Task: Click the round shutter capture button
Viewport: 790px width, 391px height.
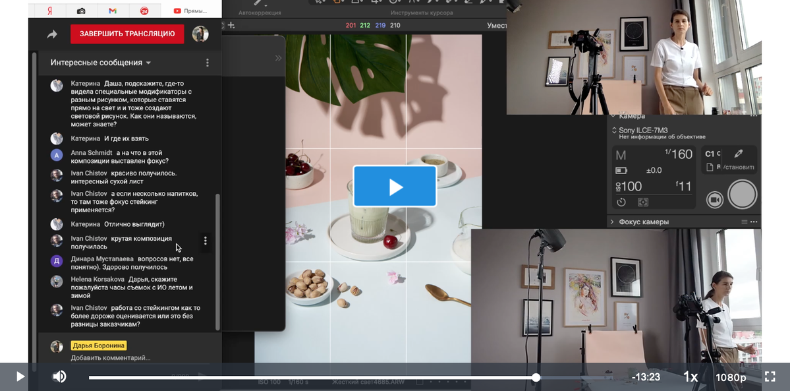Action: (742, 195)
